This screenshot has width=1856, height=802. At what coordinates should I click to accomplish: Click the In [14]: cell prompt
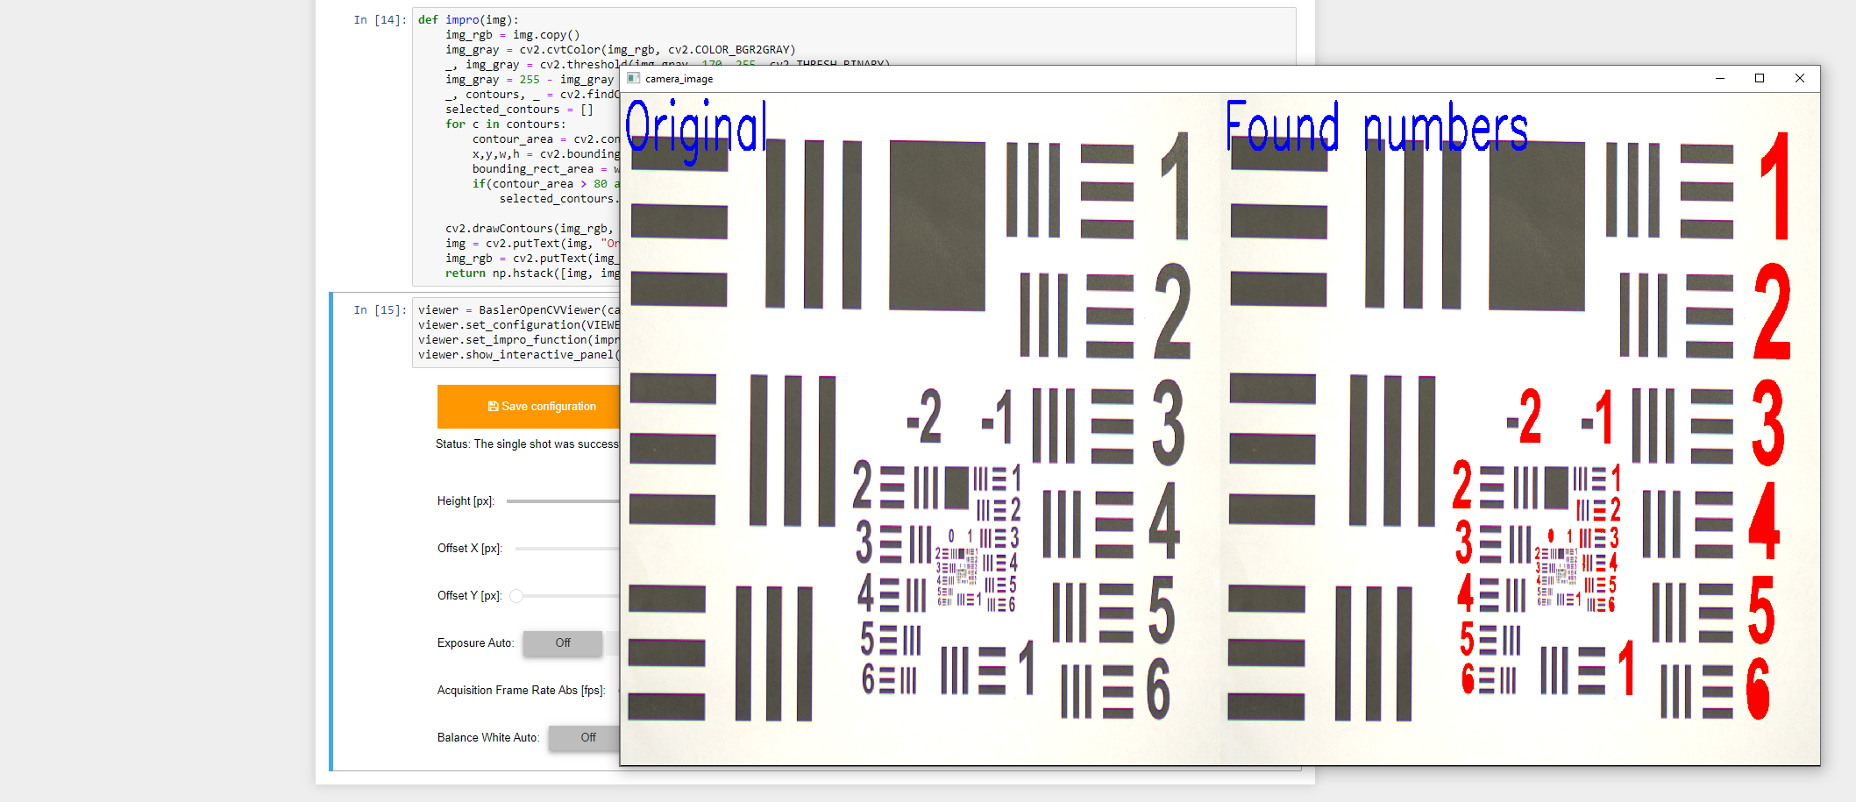(380, 20)
